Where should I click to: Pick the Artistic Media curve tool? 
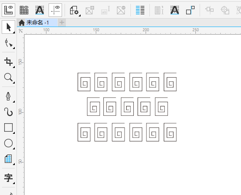tap(8, 112)
